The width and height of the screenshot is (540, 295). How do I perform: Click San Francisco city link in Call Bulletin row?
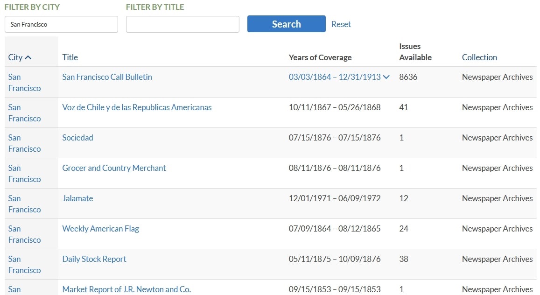tap(24, 83)
